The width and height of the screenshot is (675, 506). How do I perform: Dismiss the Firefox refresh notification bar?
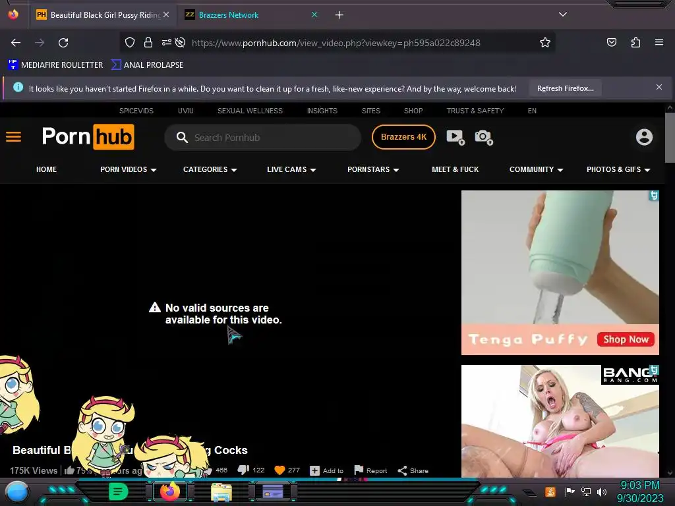pos(659,87)
